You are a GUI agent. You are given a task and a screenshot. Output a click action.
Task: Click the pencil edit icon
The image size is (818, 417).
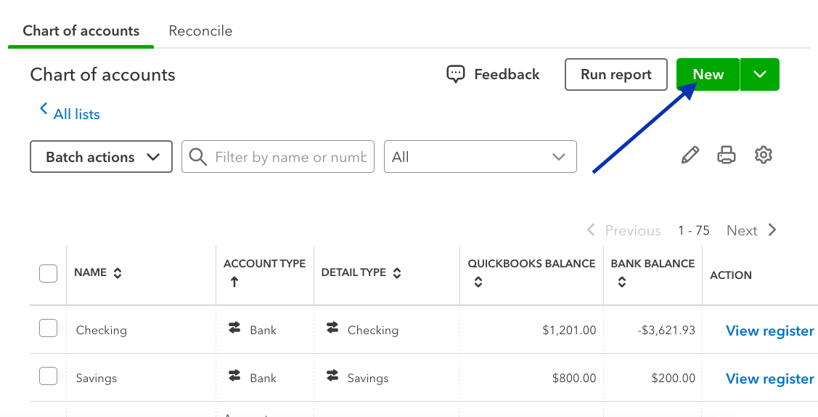click(x=690, y=155)
